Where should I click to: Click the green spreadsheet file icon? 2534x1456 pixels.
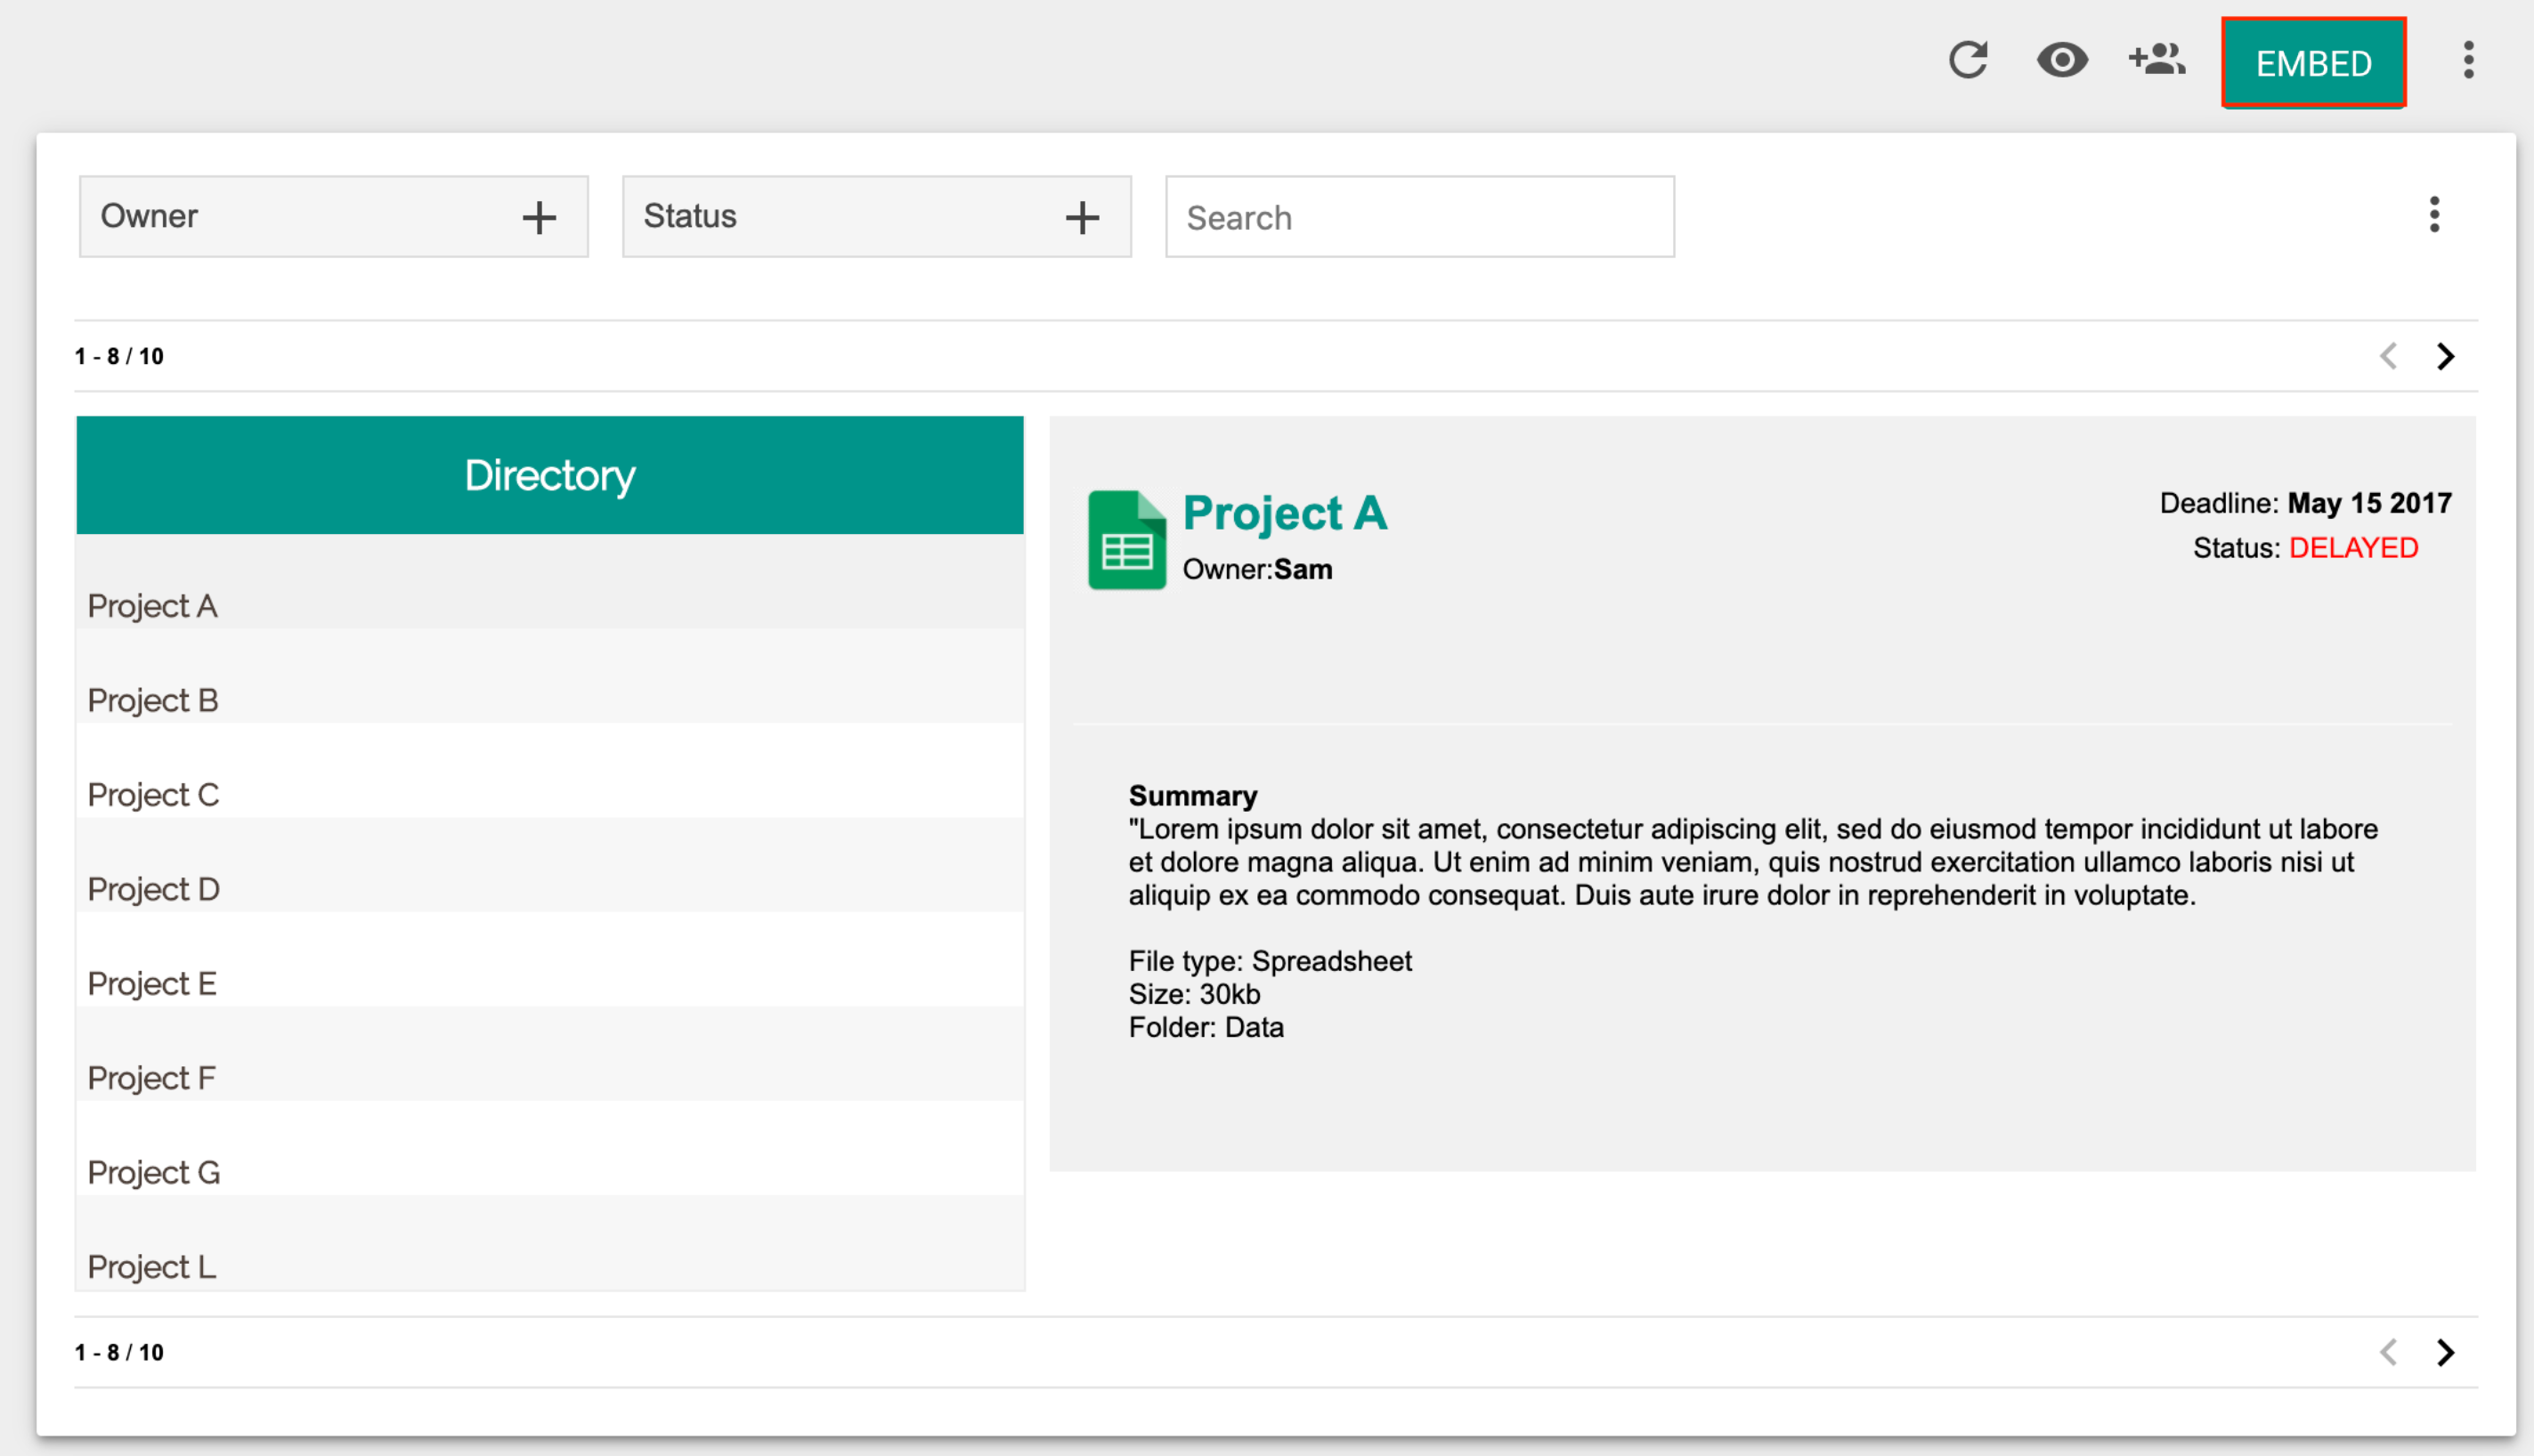tap(1126, 540)
